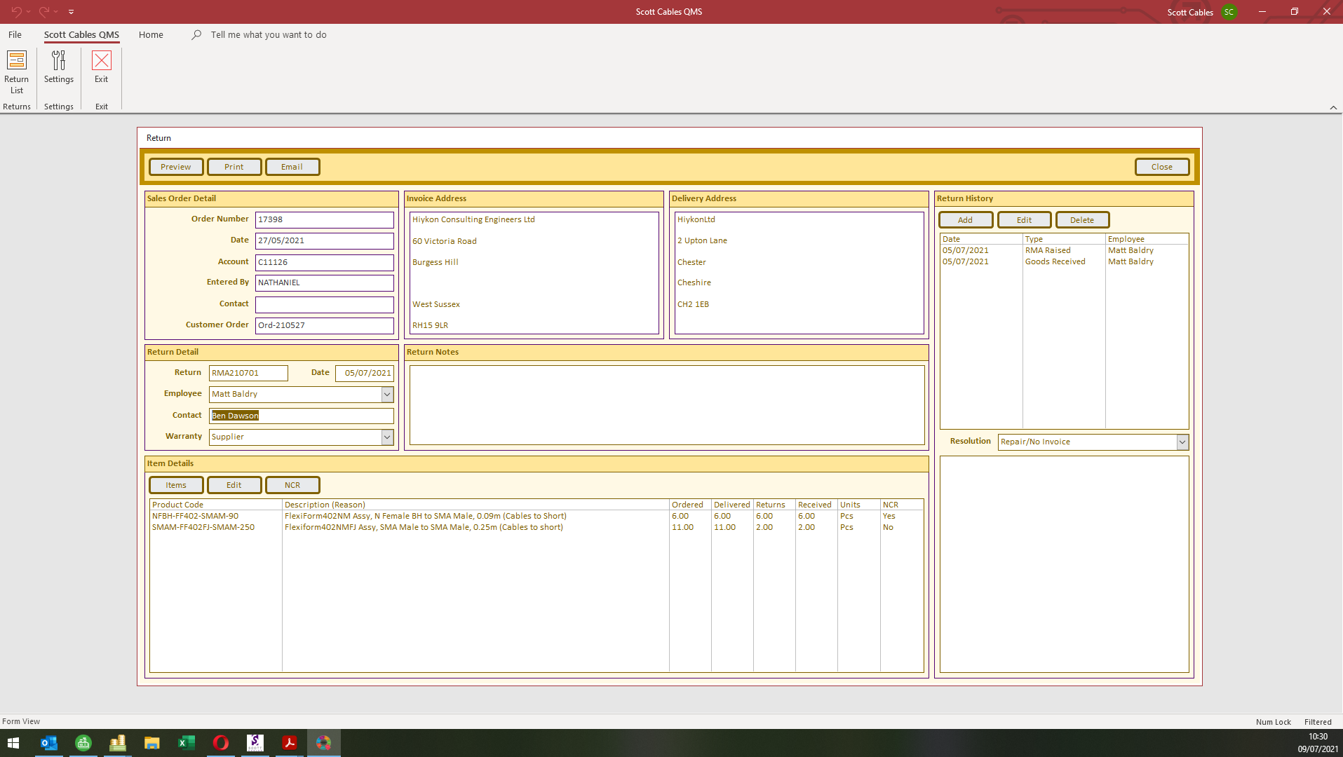Expand the Resolution dropdown arrow

coord(1182,442)
